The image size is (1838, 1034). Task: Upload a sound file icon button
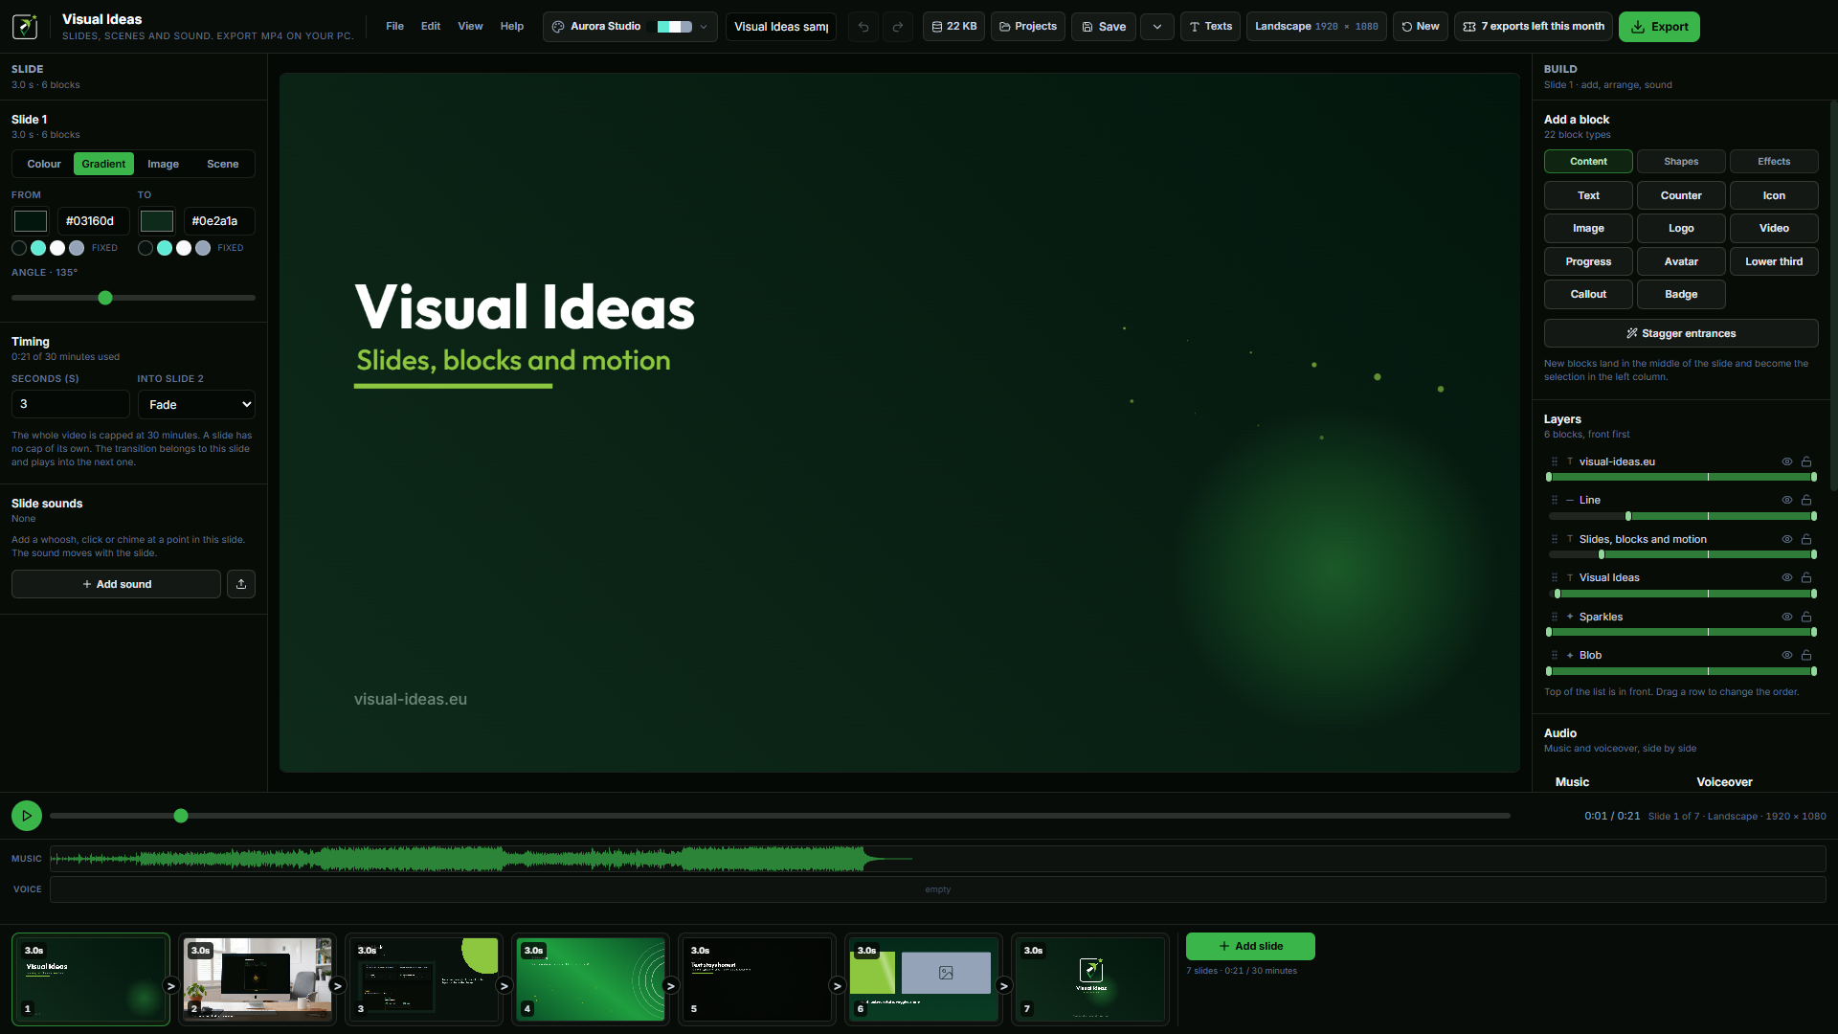(x=241, y=584)
